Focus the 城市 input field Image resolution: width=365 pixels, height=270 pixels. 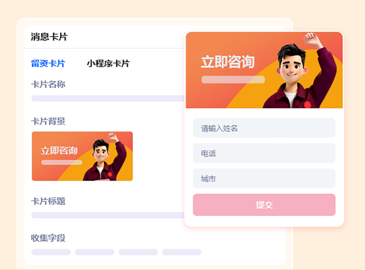[264, 178]
